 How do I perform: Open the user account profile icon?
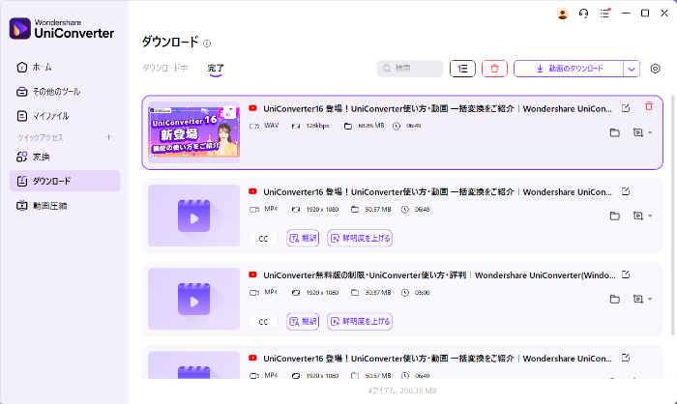point(562,14)
